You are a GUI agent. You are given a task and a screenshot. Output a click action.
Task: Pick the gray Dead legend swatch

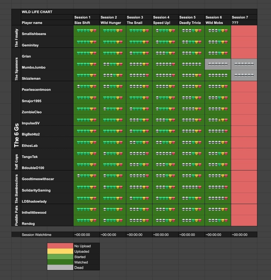coord(60,267)
